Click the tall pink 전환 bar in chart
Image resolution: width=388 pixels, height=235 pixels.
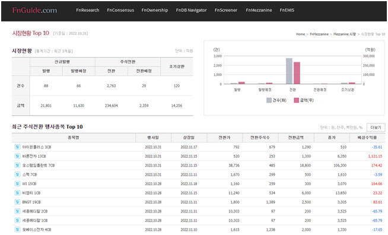297,73
